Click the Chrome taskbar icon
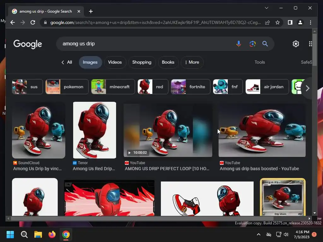This screenshot has width=323, height=242. (66, 234)
